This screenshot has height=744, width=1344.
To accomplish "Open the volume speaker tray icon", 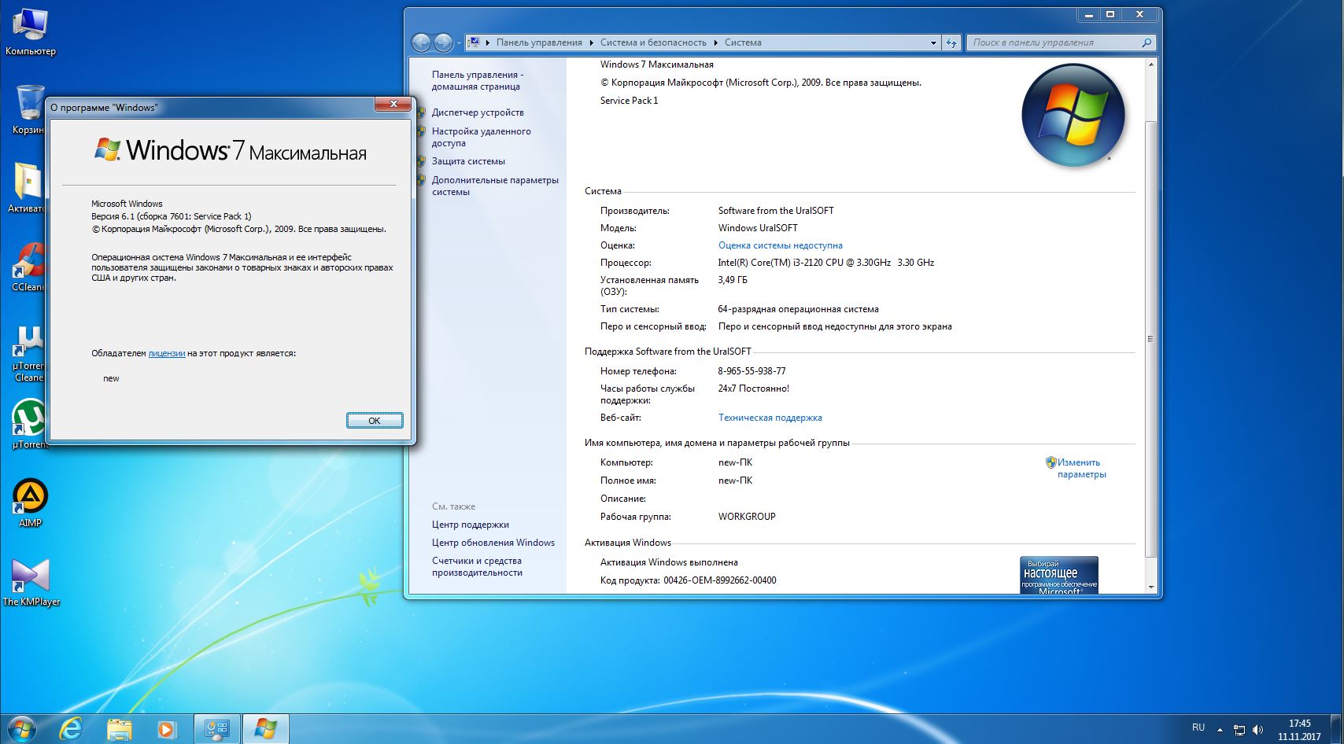I will 1257,730.
